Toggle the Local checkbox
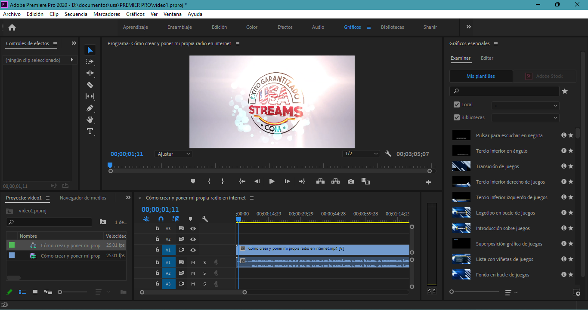The image size is (588, 310). click(x=457, y=104)
